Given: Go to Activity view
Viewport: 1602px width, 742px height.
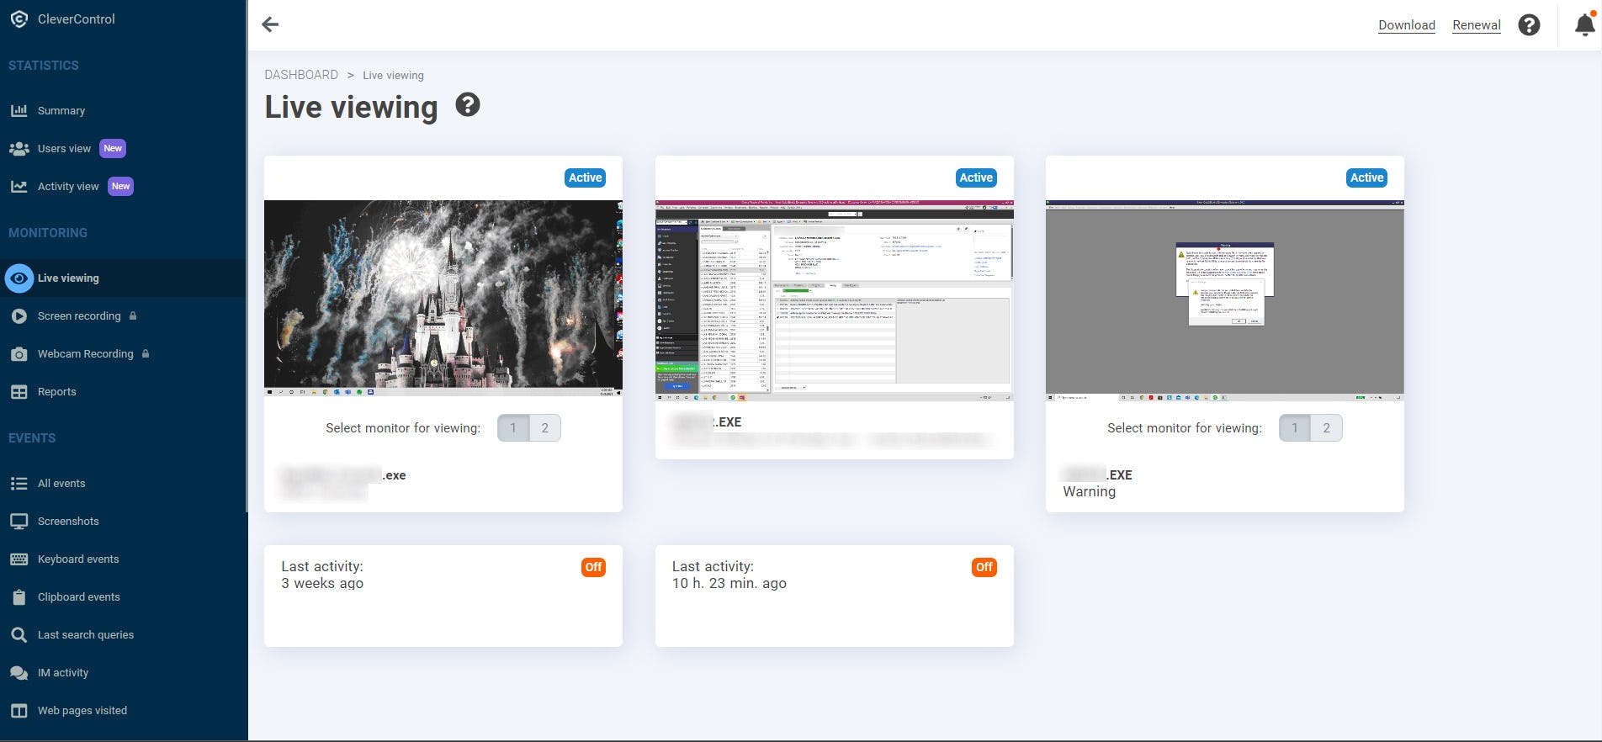Looking at the screenshot, I should [68, 186].
